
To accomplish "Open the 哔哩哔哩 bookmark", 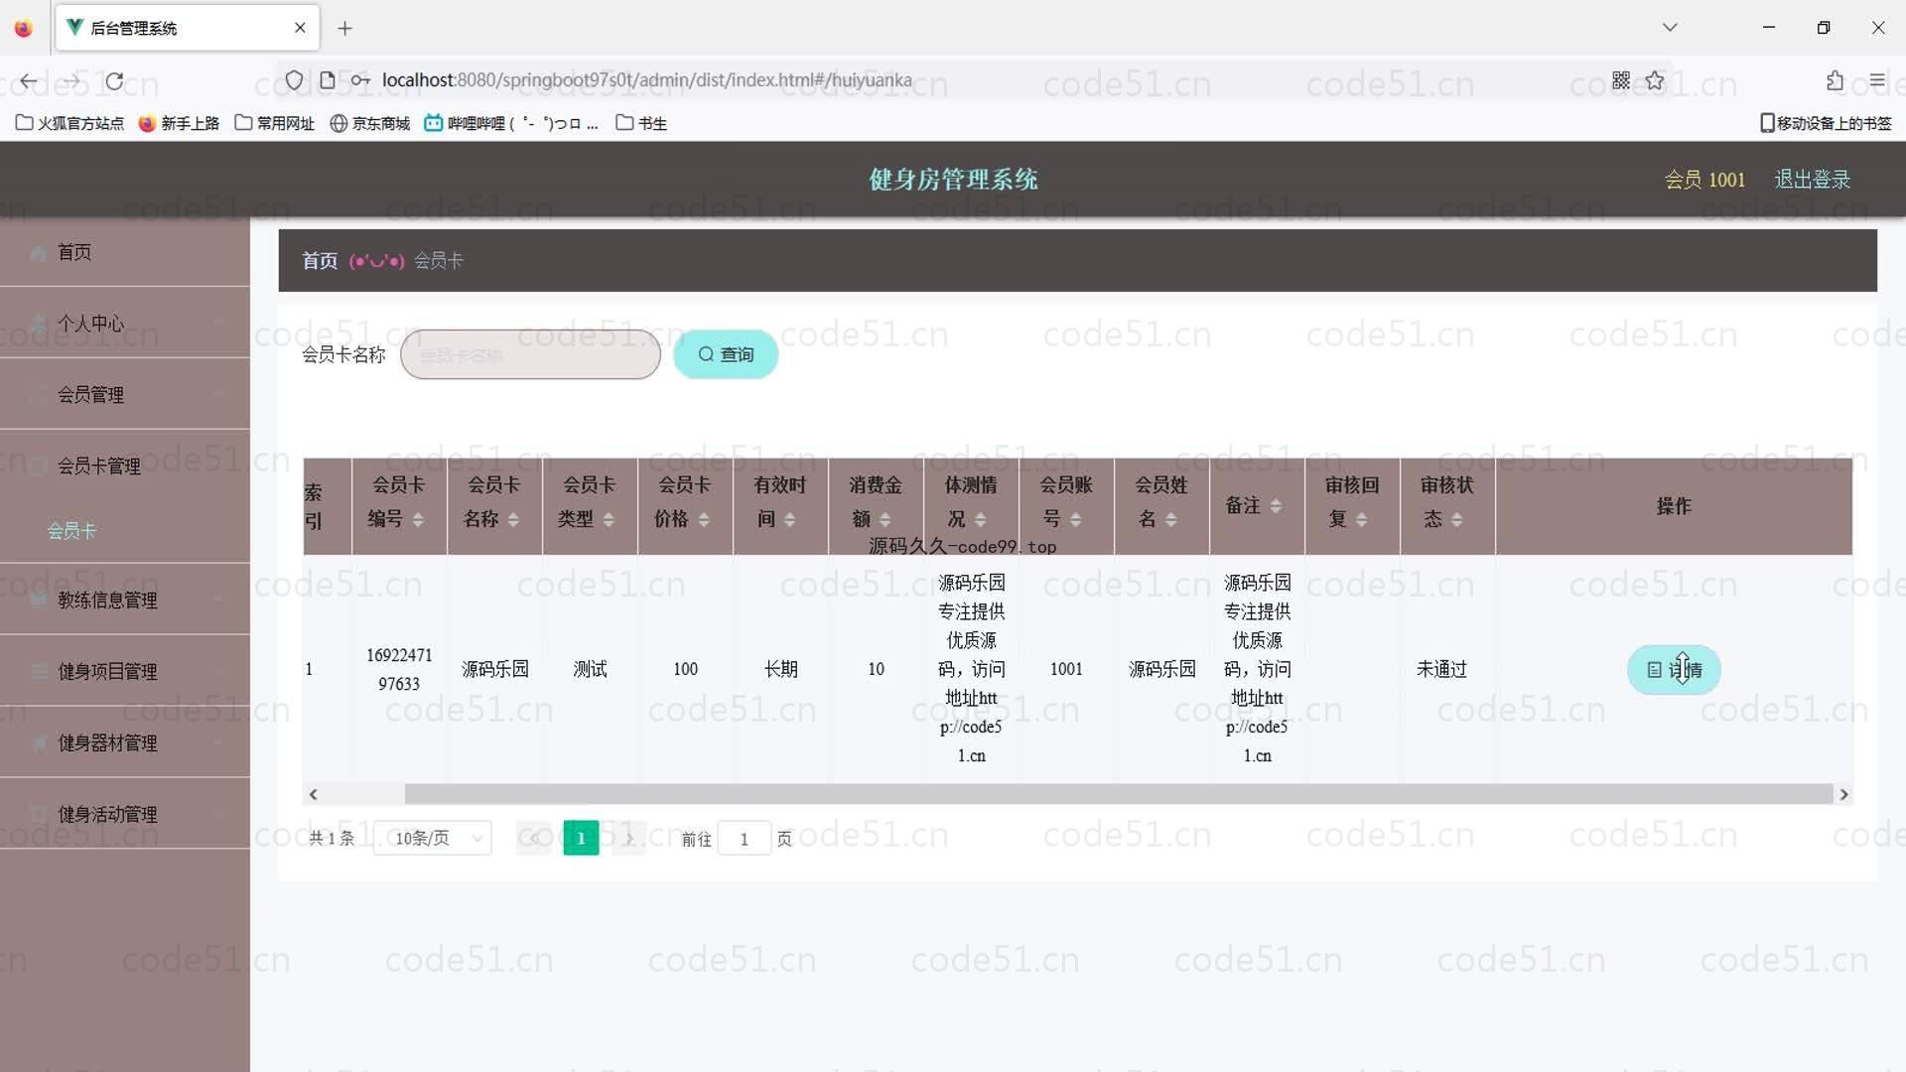I will click(x=511, y=123).
